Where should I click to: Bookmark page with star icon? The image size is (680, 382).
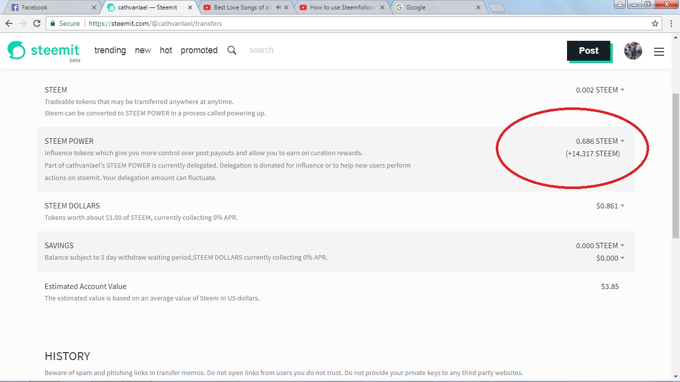[655, 23]
